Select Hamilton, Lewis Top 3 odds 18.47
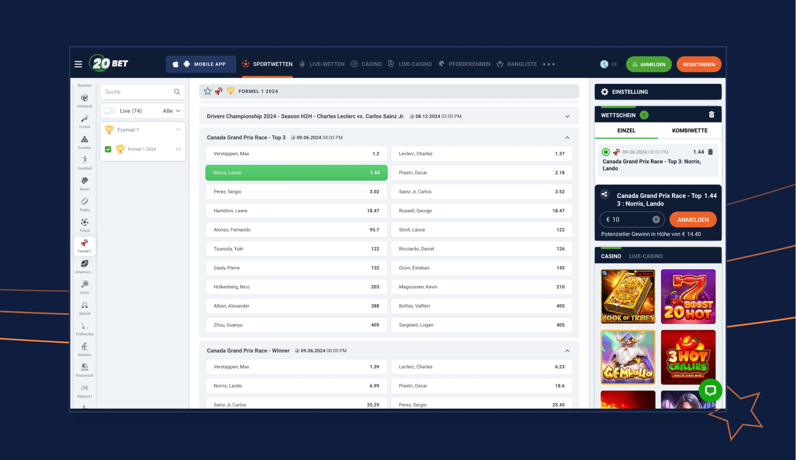 296,211
